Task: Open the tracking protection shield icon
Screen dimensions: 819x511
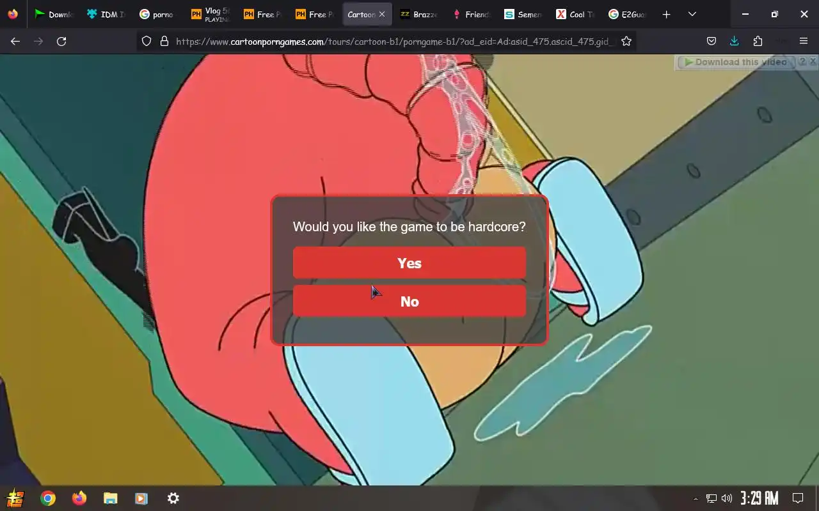Action: click(x=147, y=41)
